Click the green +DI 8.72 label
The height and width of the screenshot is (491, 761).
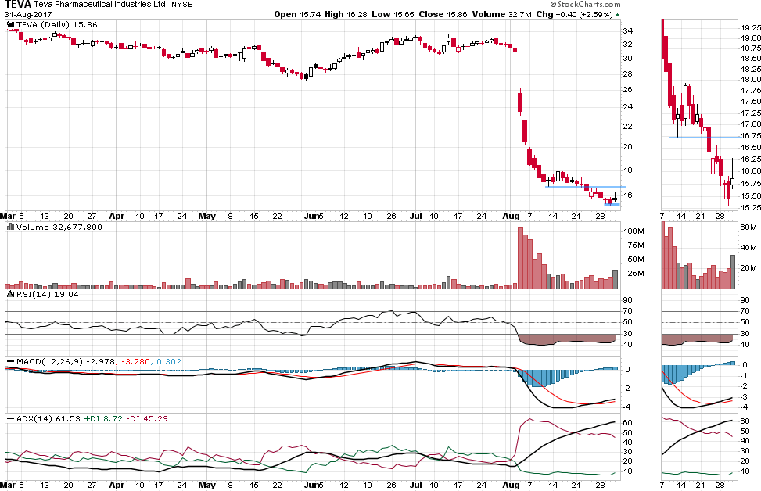[x=103, y=418]
